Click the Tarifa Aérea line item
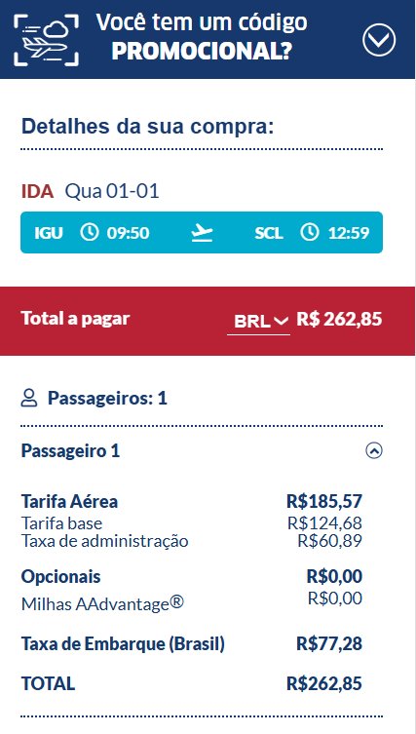 192,502
